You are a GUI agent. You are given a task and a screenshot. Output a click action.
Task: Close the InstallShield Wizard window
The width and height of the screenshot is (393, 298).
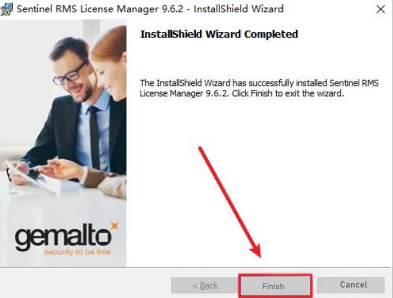tap(380, 9)
